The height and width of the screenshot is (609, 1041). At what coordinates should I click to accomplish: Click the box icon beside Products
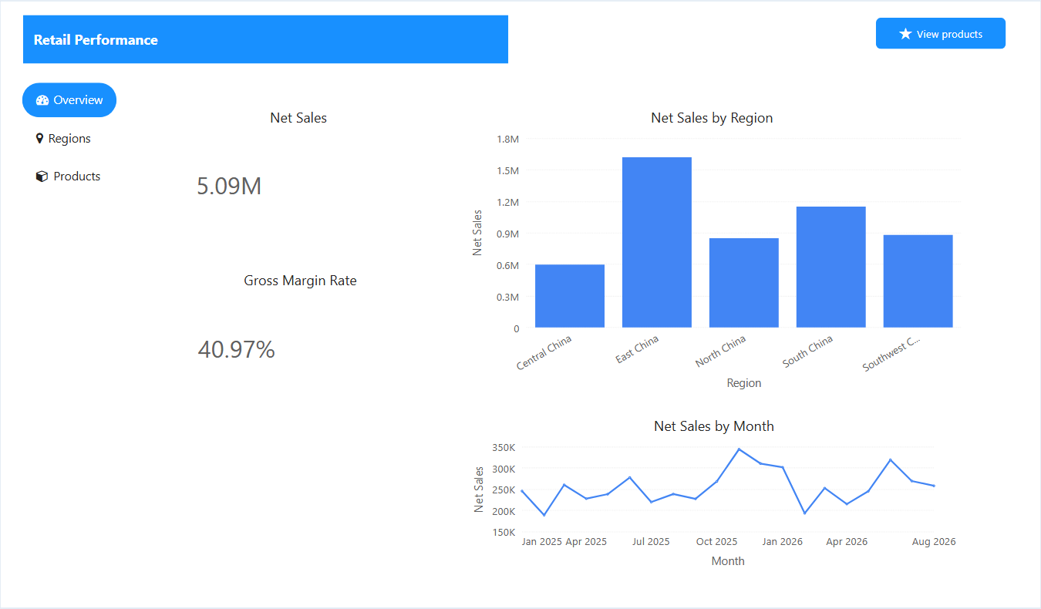coord(42,177)
